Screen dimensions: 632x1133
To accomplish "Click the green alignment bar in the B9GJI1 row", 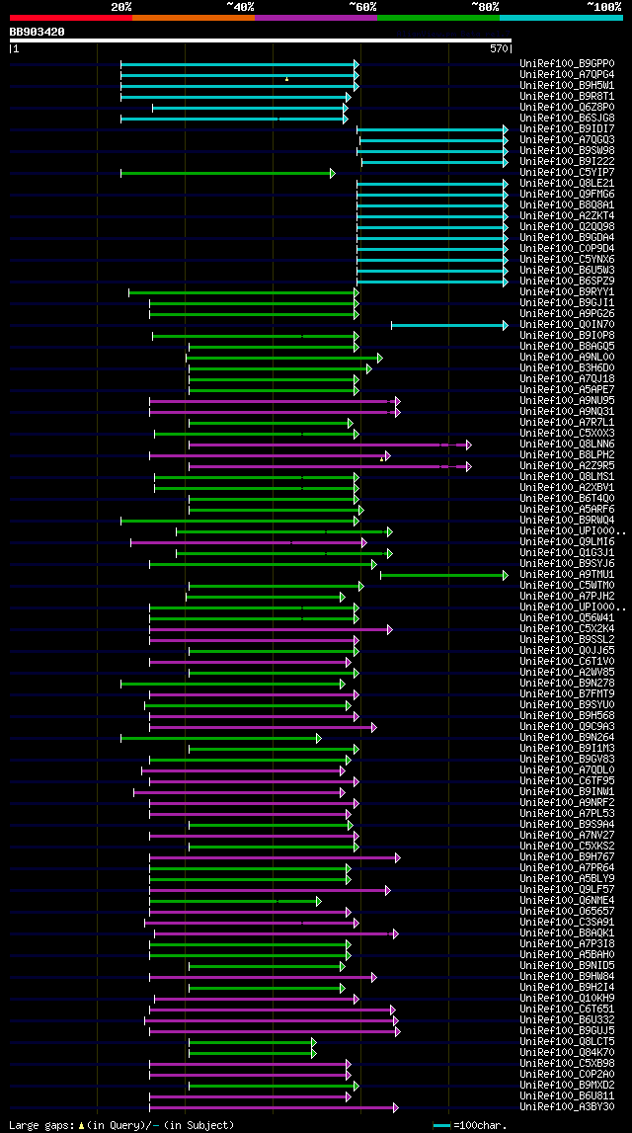I will click(x=254, y=303).
